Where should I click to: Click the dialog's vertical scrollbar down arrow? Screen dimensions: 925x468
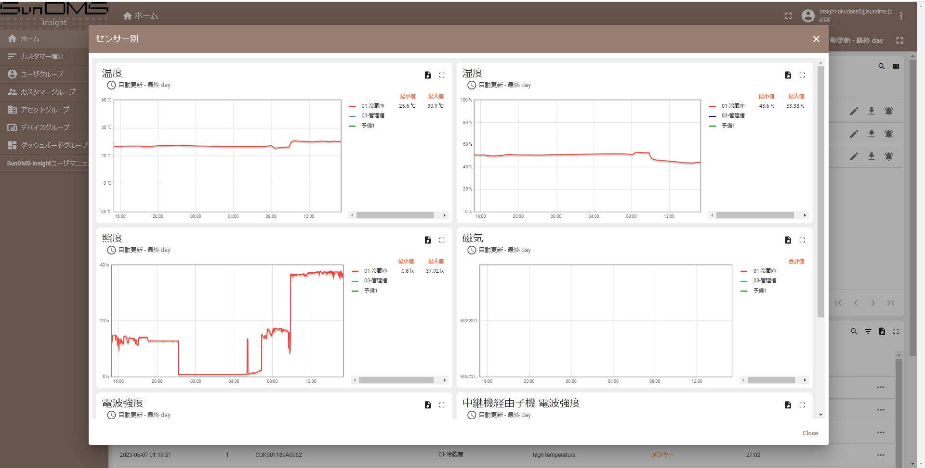[820, 415]
